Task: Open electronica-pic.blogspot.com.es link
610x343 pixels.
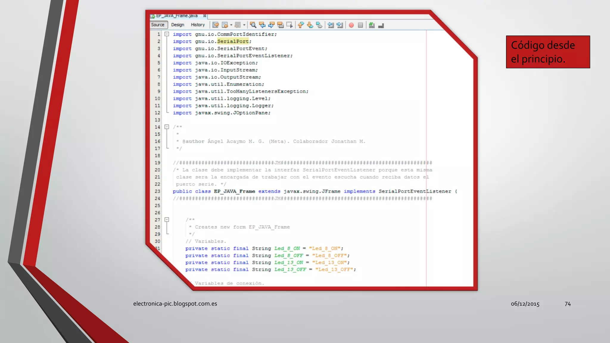Action: 175,304
